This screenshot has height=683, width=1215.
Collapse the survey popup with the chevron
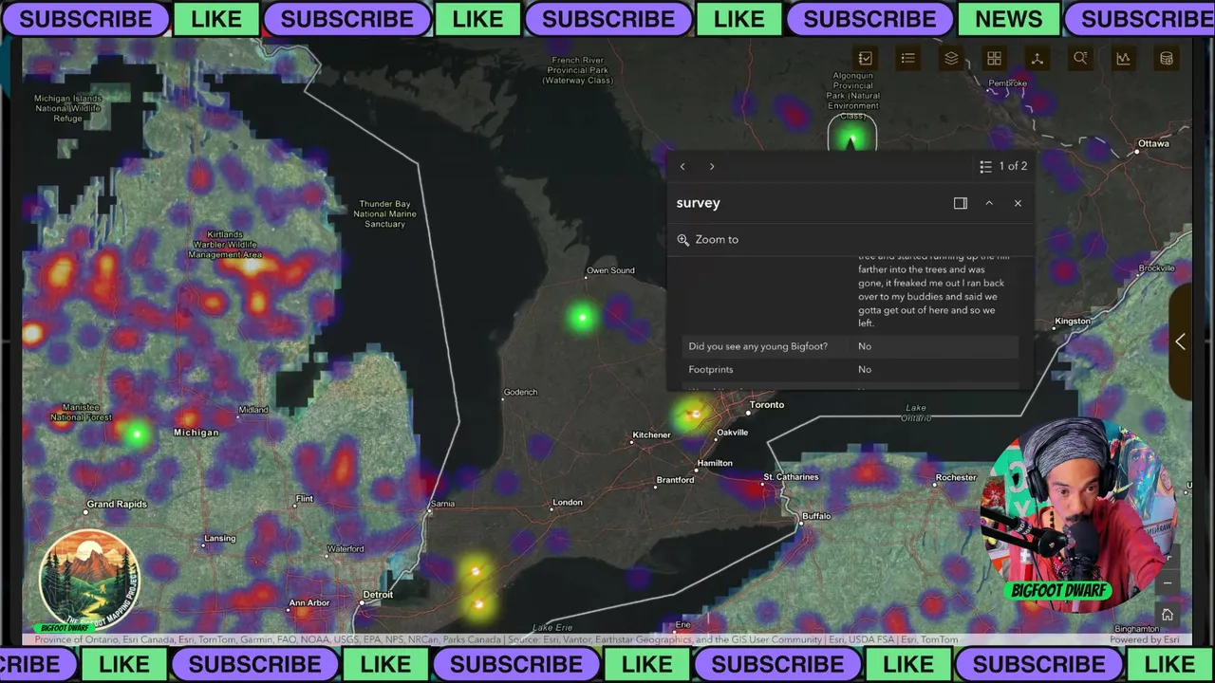point(989,203)
